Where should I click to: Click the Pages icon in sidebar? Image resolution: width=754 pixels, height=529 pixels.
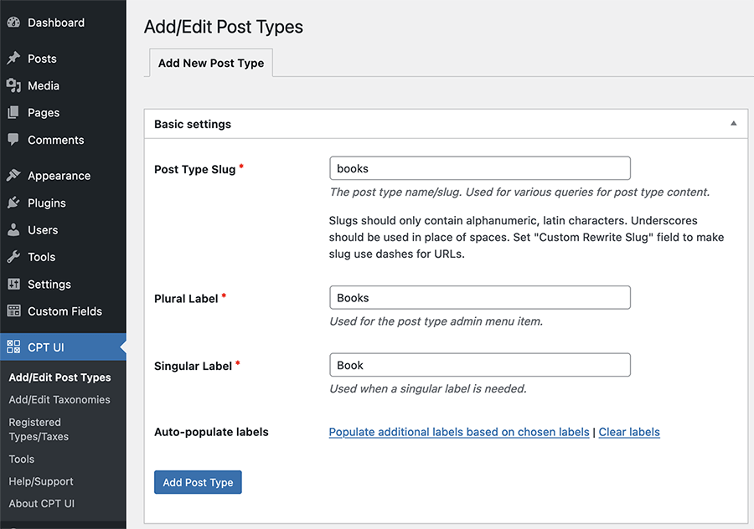click(x=13, y=112)
